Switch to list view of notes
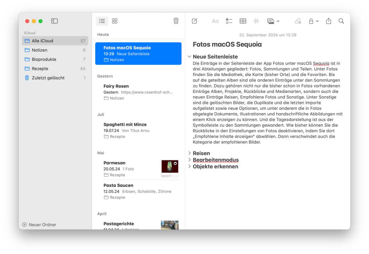 pyautogui.click(x=102, y=21)
